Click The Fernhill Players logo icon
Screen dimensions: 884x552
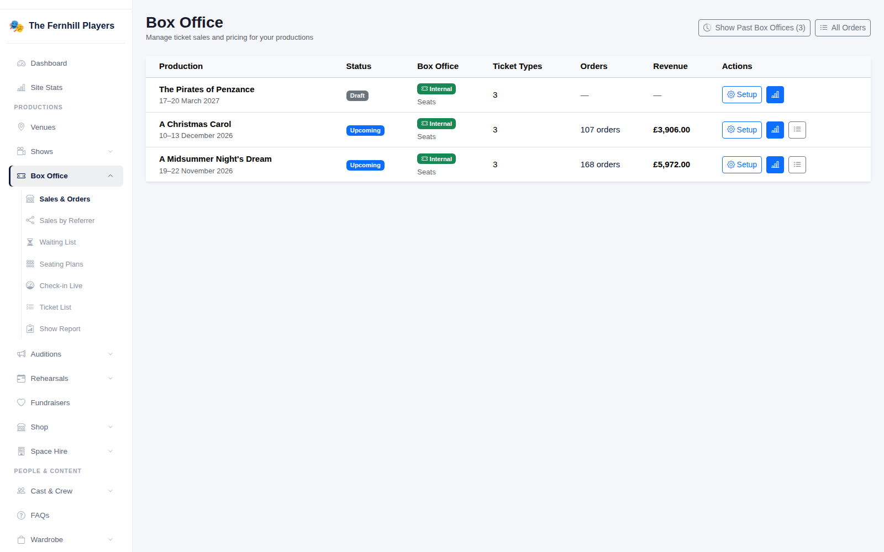point(17,26)
